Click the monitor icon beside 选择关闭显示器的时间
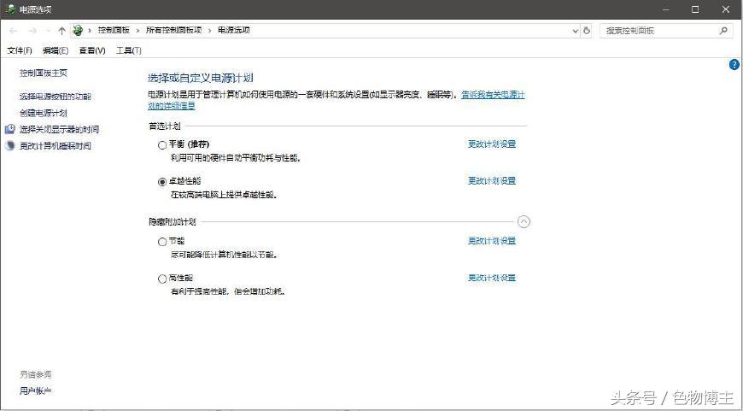This screenshot has height=411, width=743. [10, 129]
